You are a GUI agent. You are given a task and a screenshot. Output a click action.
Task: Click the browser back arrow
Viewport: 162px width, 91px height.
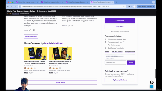[x=8, y=7]
